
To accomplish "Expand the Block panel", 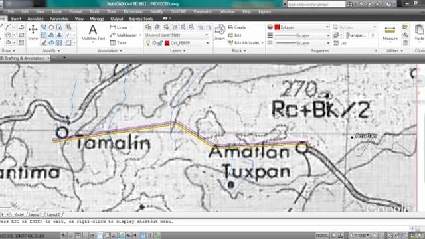I will [x=239, y=51].
